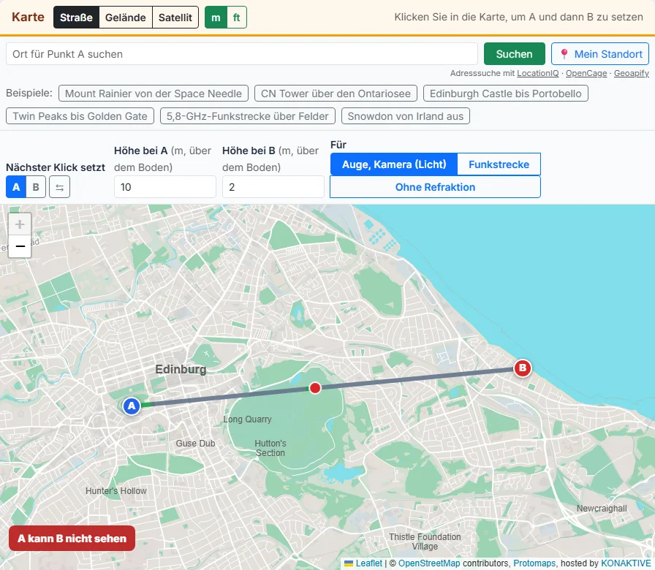This screenshot has width=655, height=570.
Task: Switch map to Straße view
Action: [x=76, y=18]
